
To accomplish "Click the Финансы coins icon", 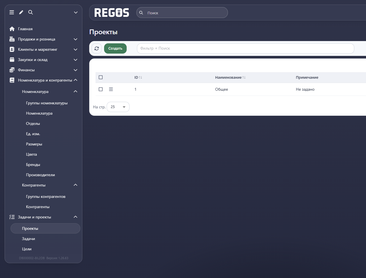I will pos(12,70).
